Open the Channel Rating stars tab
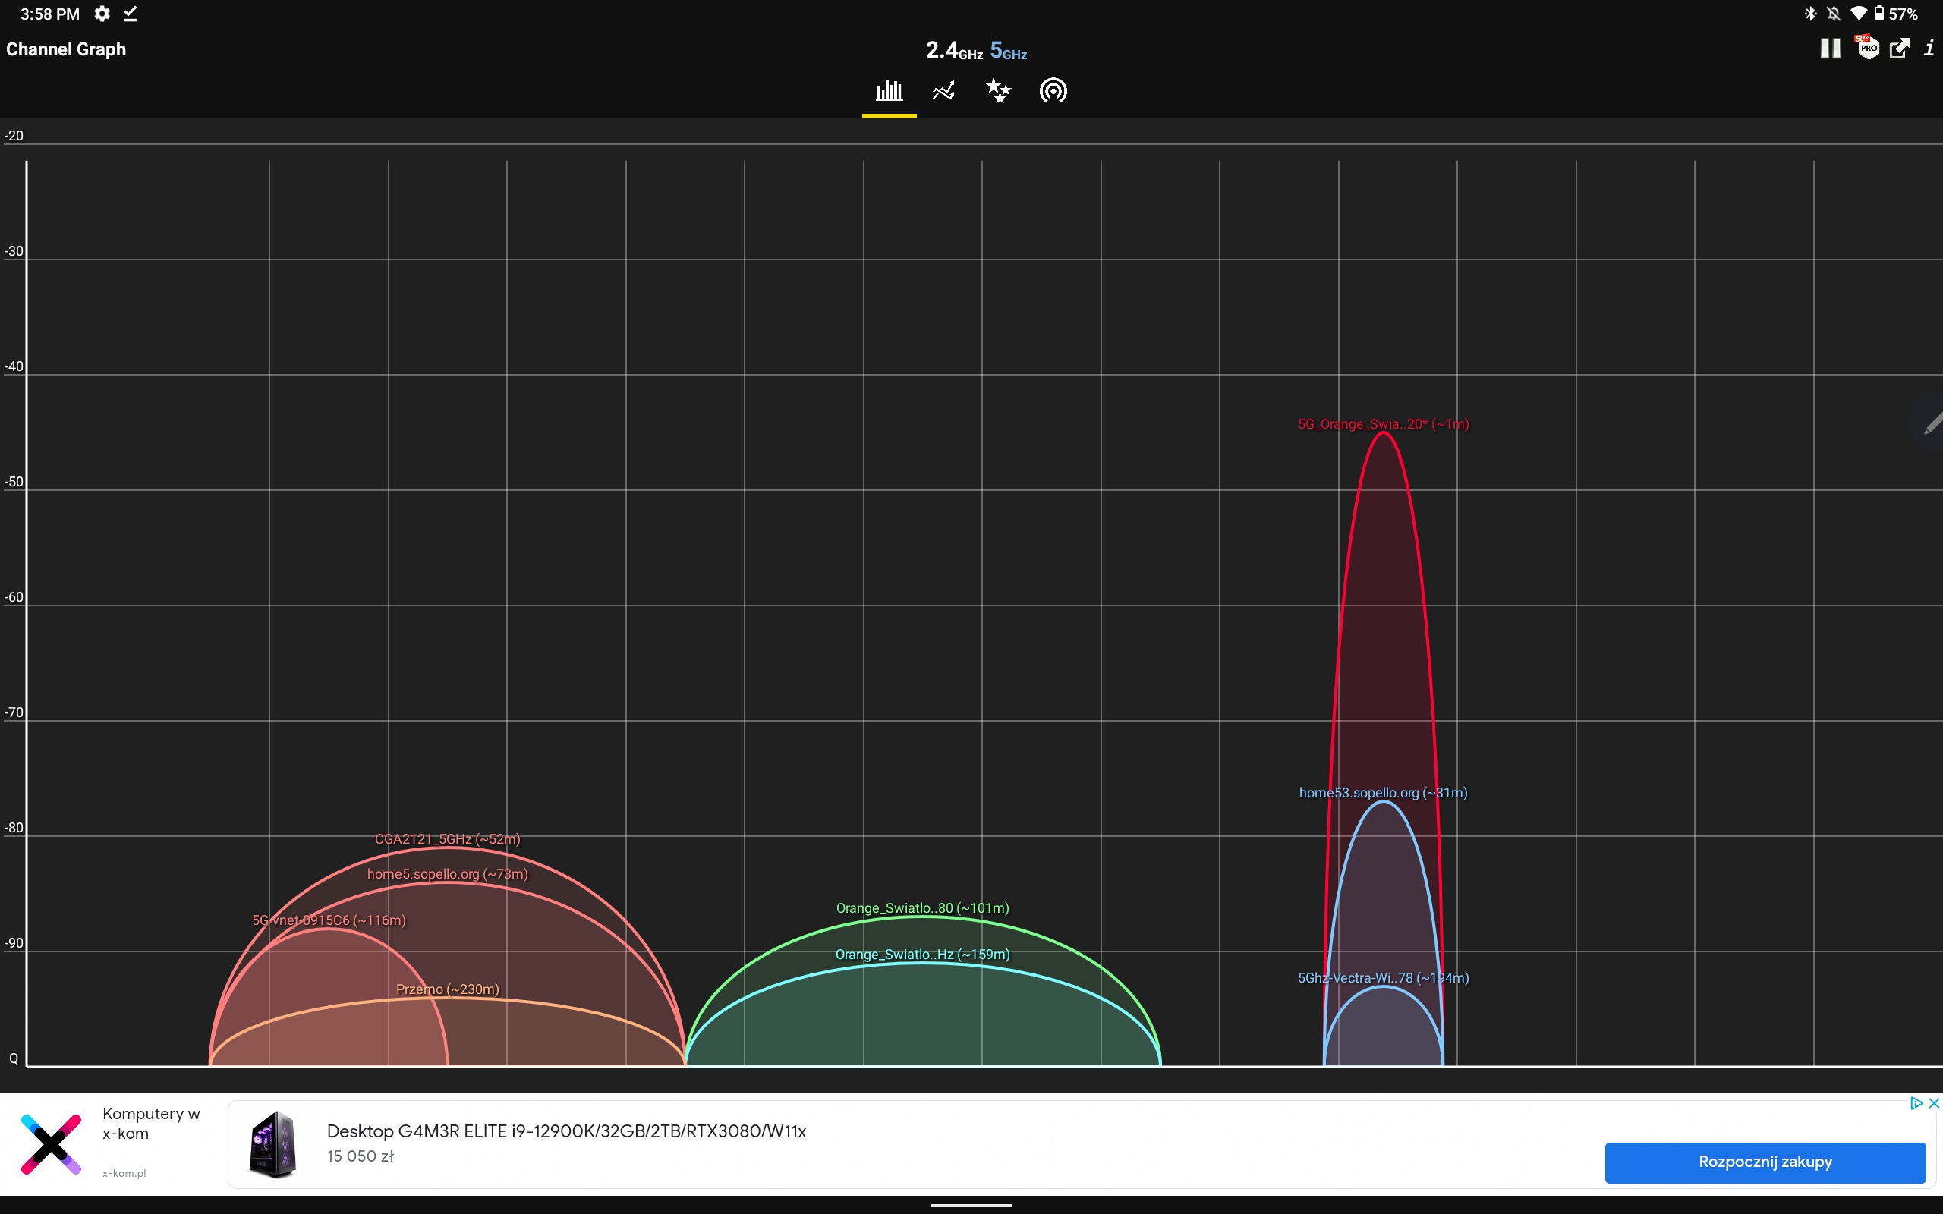The width and height of the screenshot is (1943, 1214). click(998, 91)
